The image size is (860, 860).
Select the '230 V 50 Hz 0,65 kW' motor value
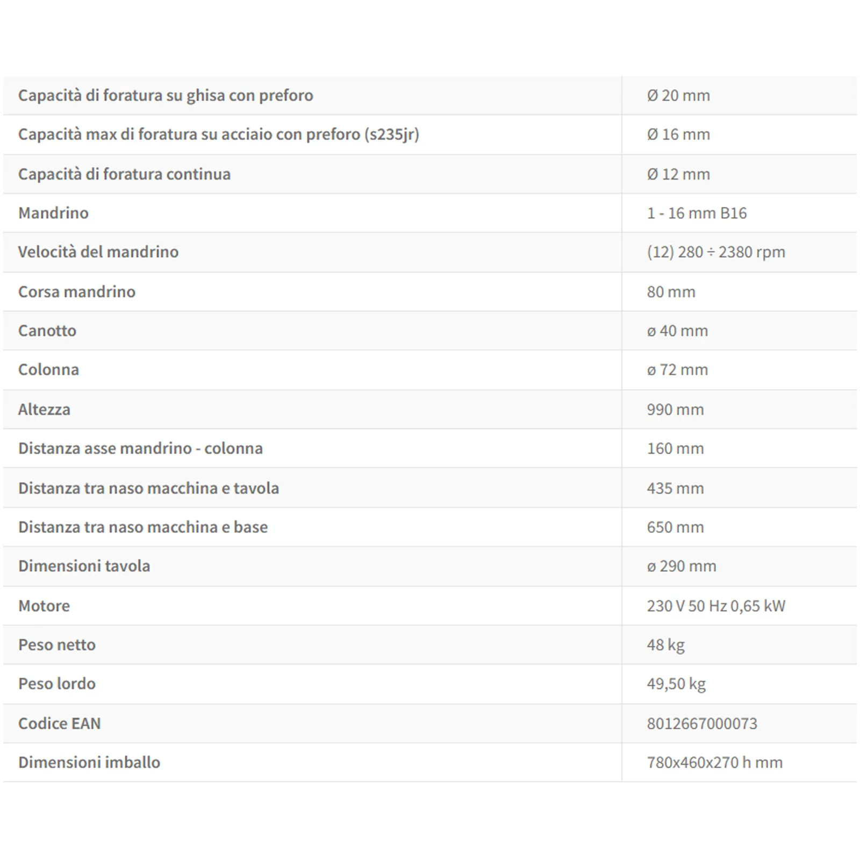tap(716, 606)
